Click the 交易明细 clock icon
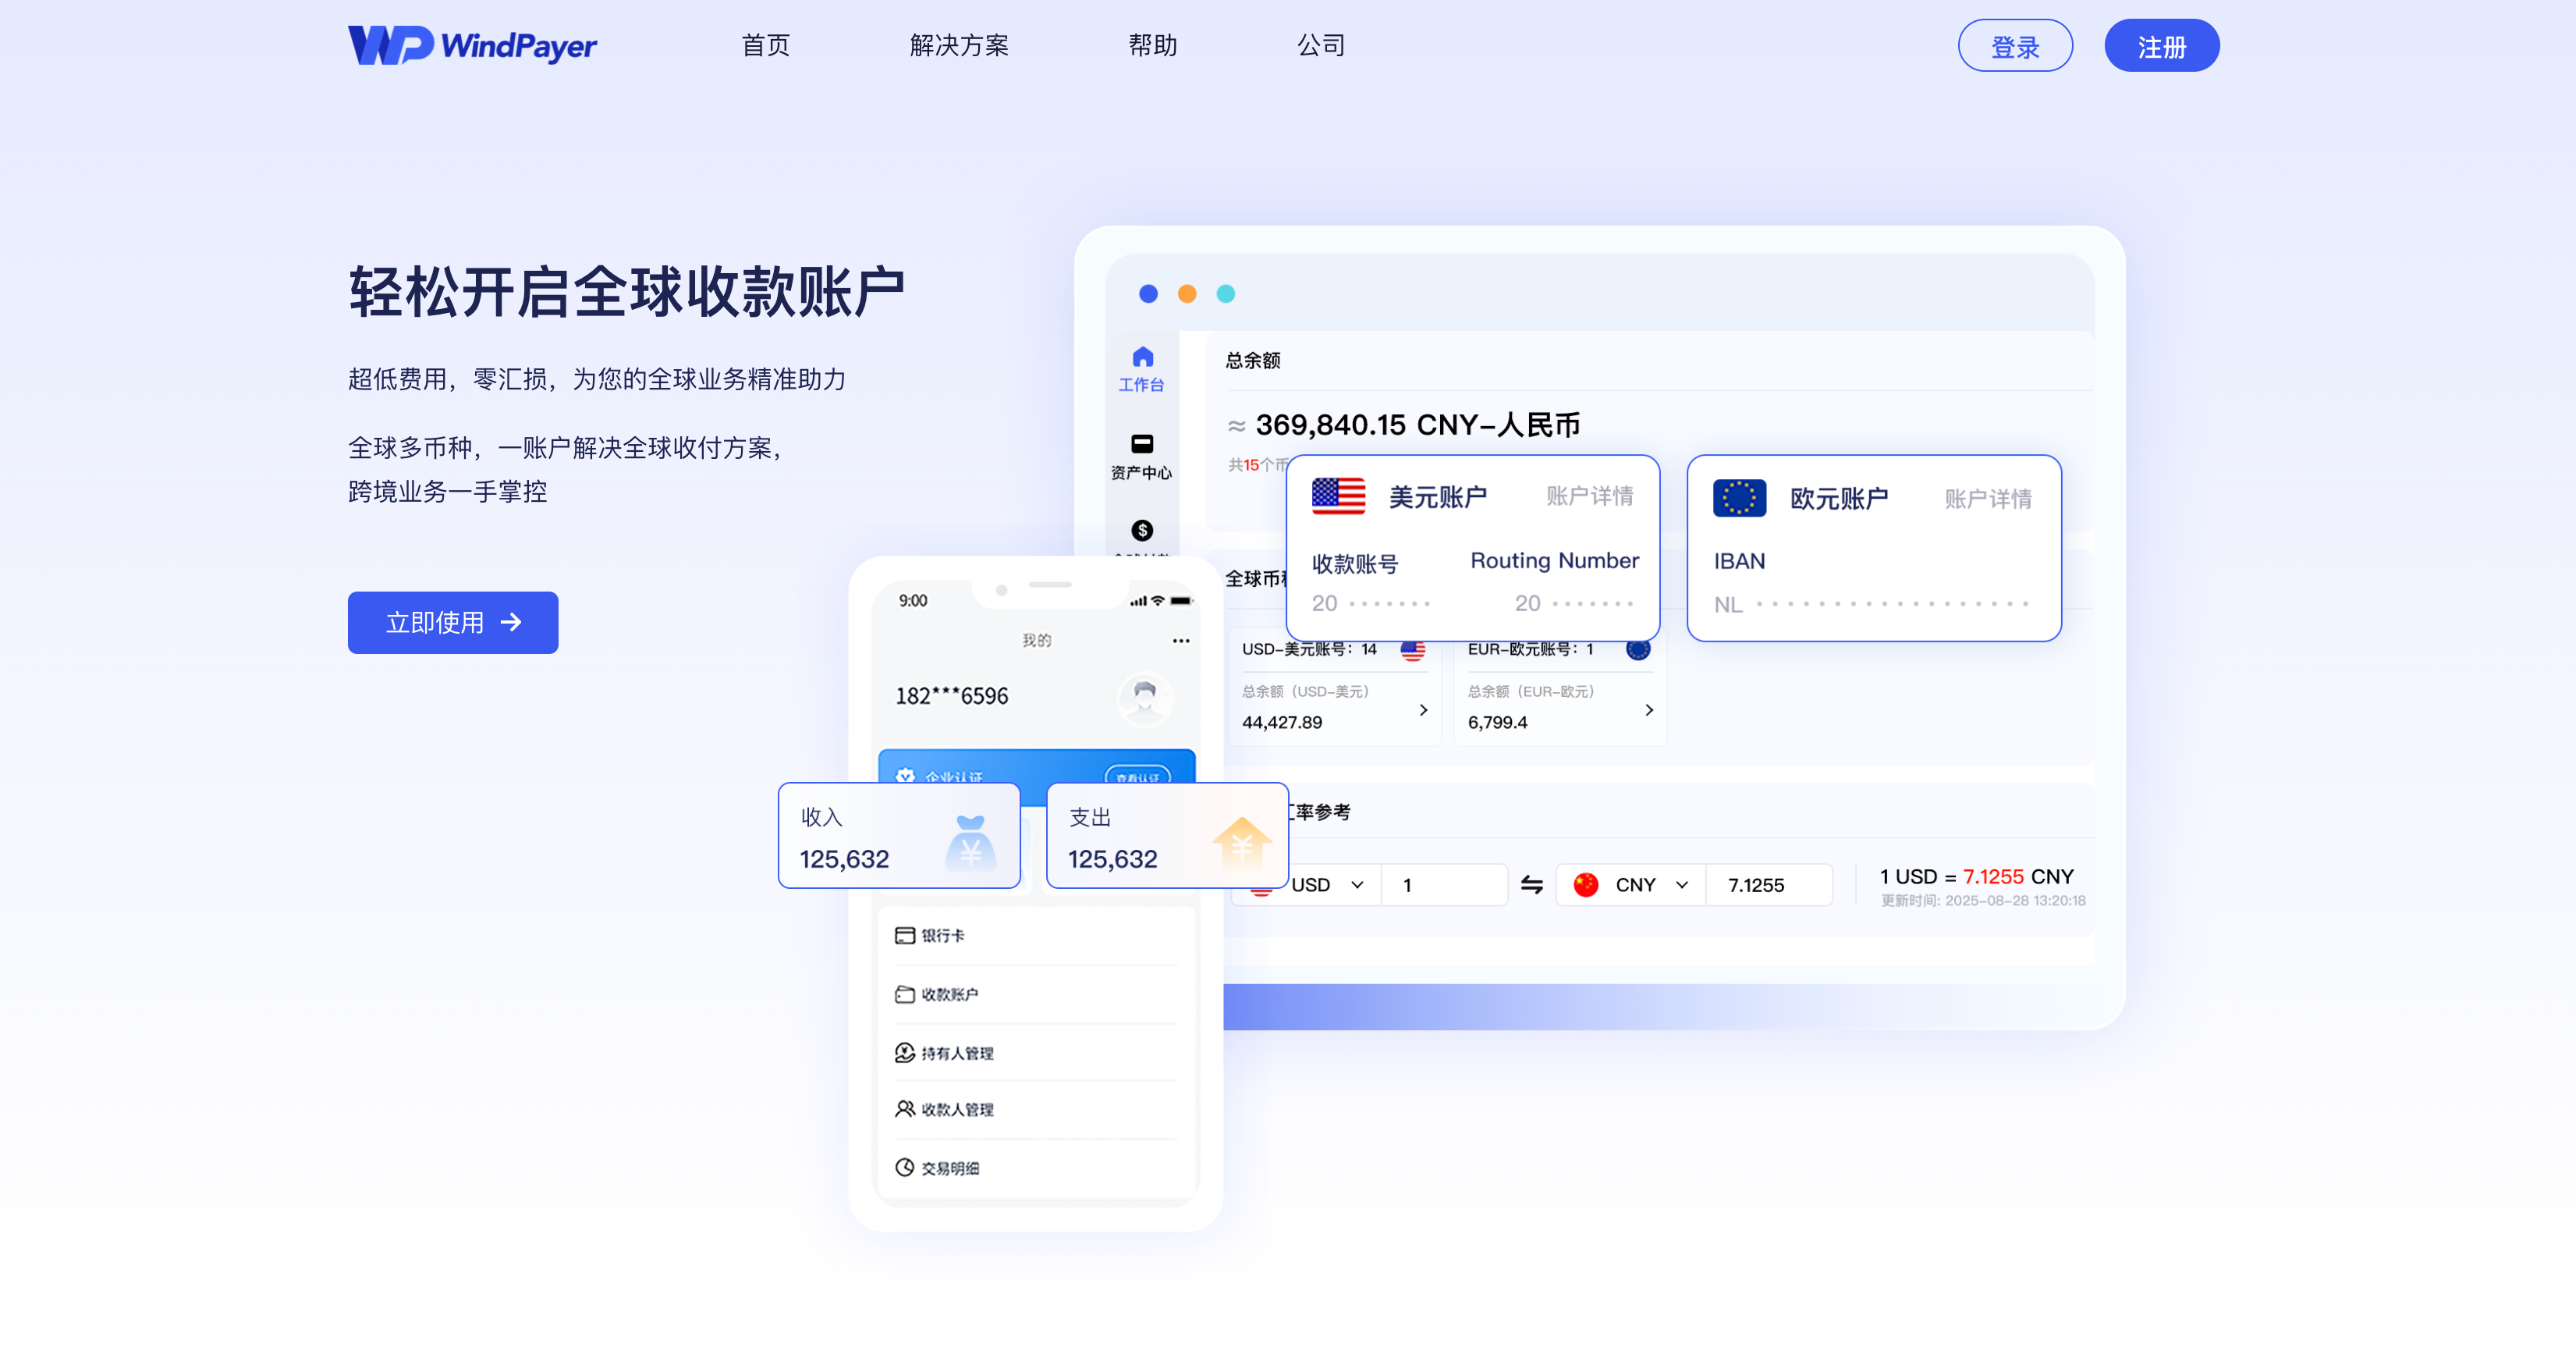Screen dimensions: 2576x1372 click(x=904, y=1168)
